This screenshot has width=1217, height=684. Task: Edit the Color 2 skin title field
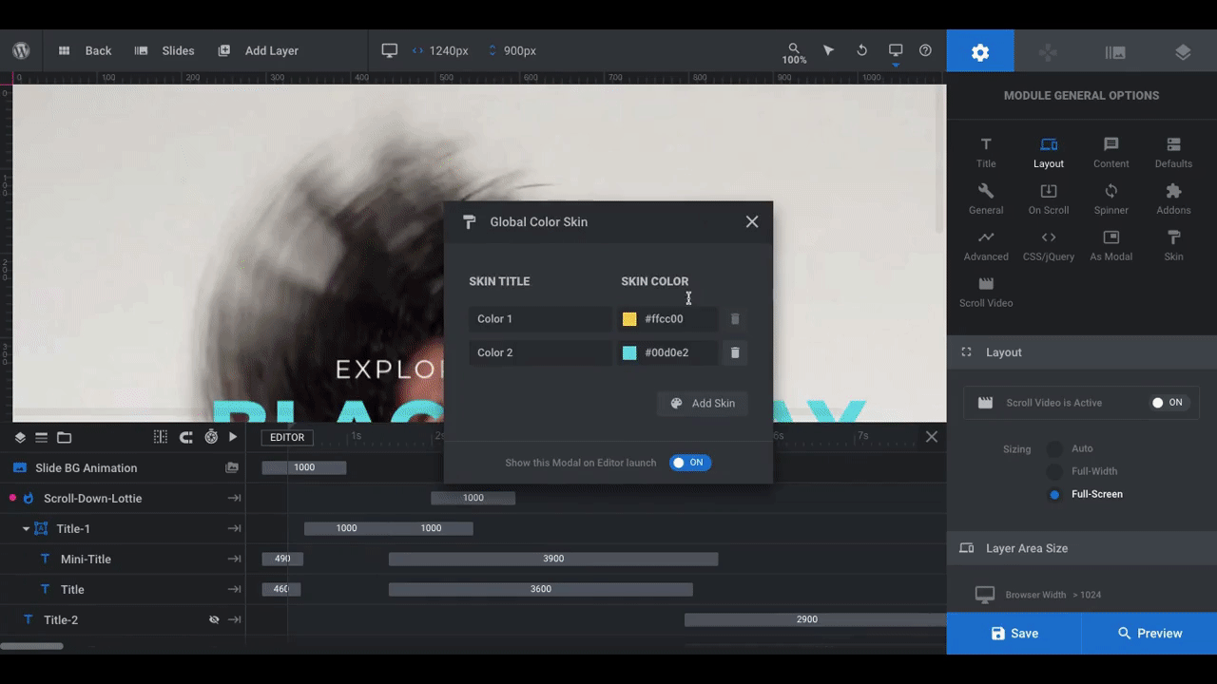click(541, 352)
